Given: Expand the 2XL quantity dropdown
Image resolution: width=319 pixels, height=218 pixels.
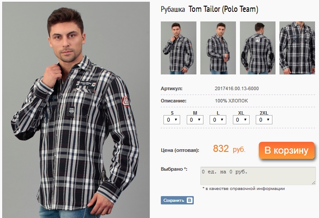Looking at the screenshot, I should click(264, 120).
